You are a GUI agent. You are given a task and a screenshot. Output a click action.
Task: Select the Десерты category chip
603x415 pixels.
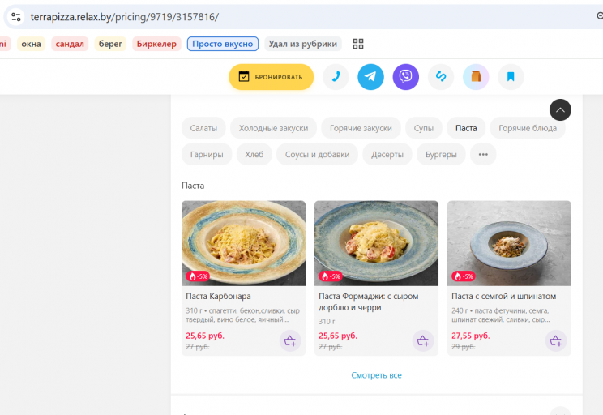tap(387, 154)
